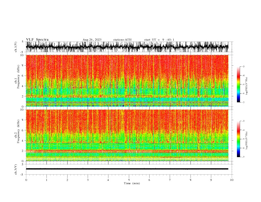Click the 'Time (min)' axis label
The image size is (261, 202).
tap(132, 183)
